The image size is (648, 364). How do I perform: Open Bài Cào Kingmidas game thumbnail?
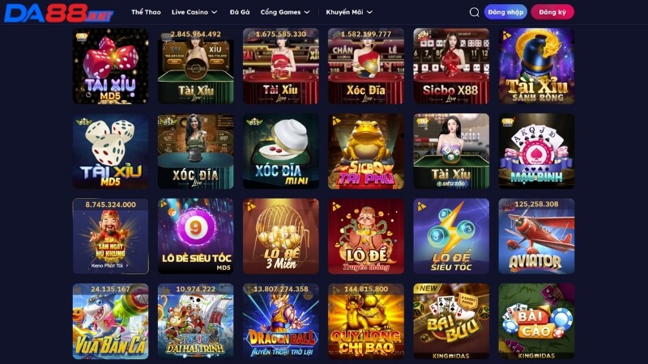[x=536, y=321]
